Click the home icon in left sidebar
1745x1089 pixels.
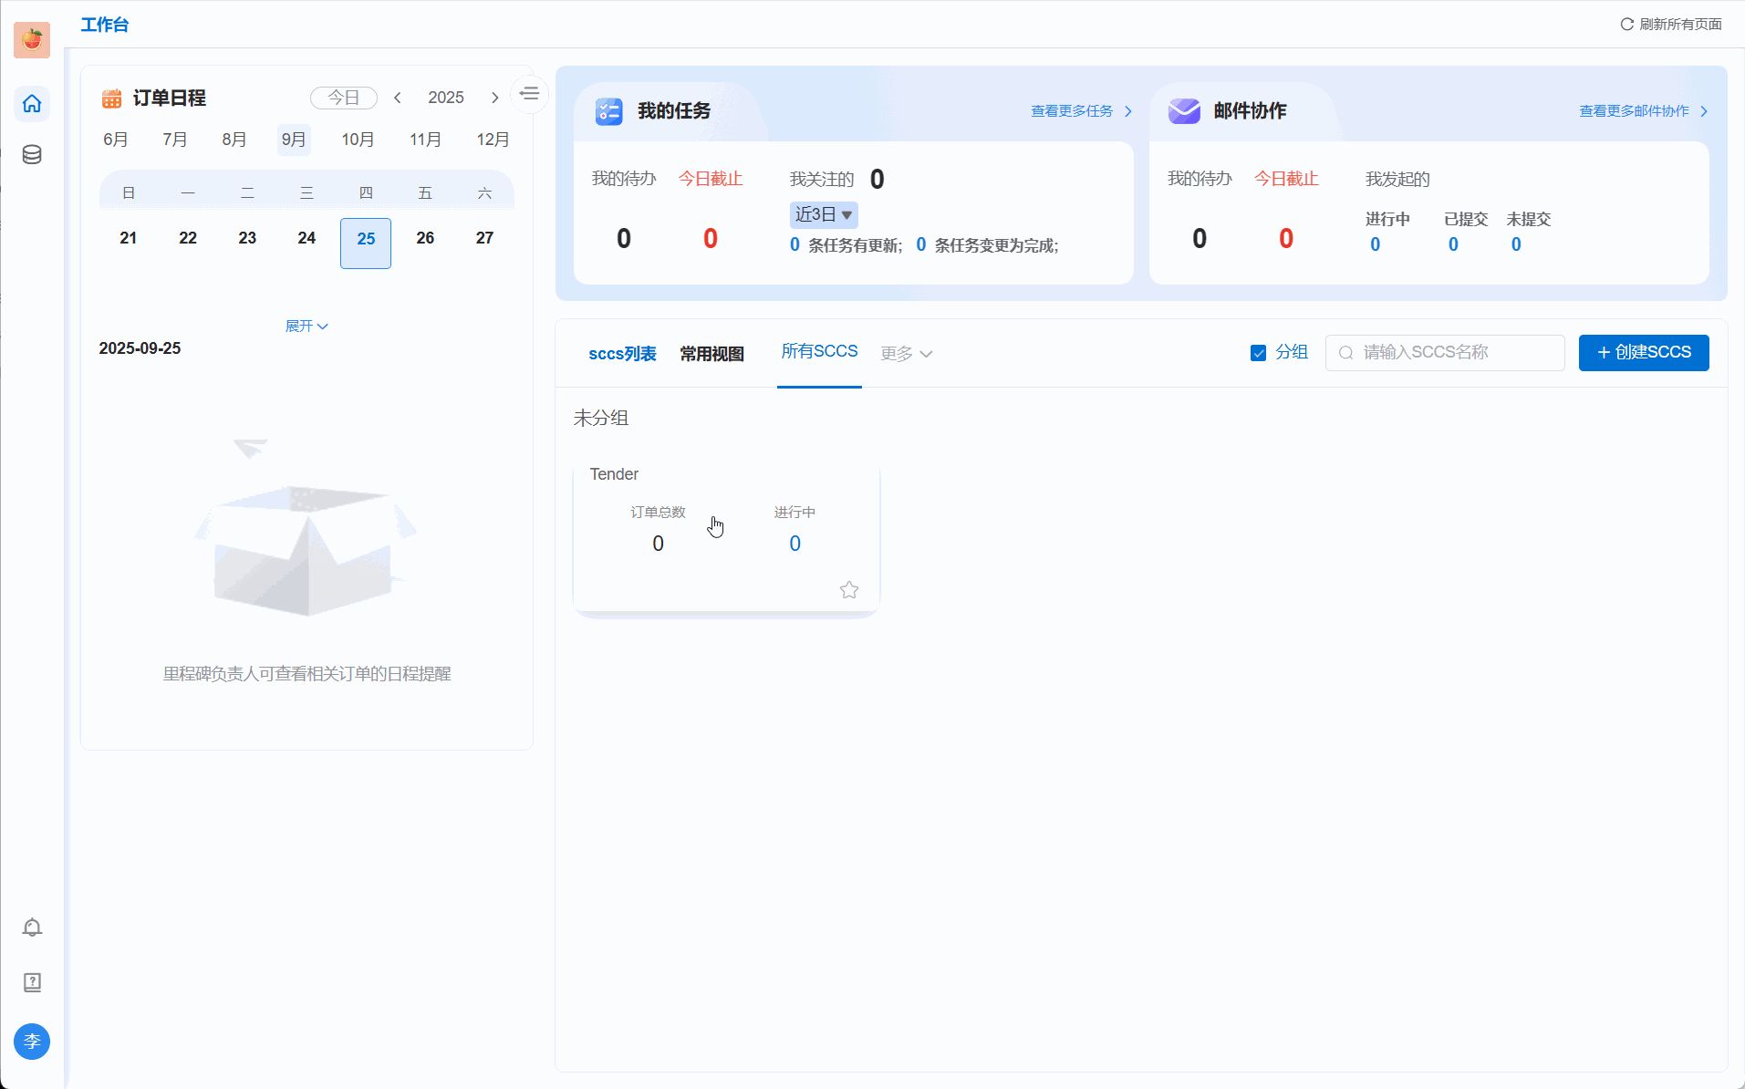coord(32,104)
